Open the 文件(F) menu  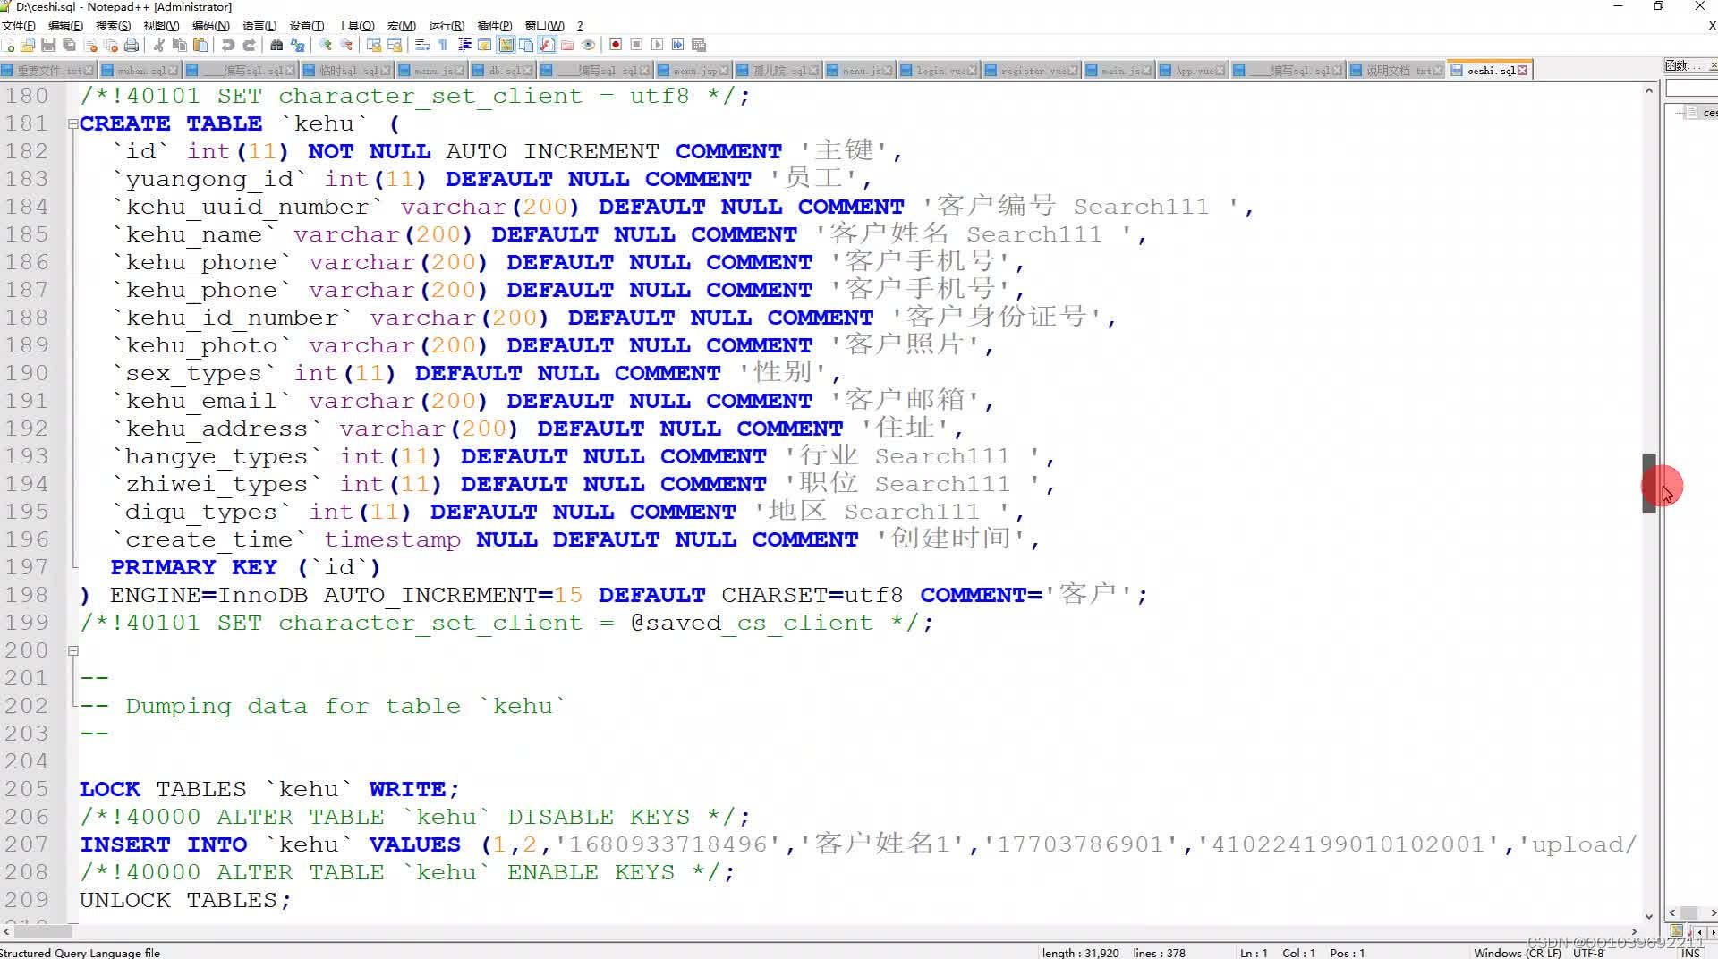18,26
